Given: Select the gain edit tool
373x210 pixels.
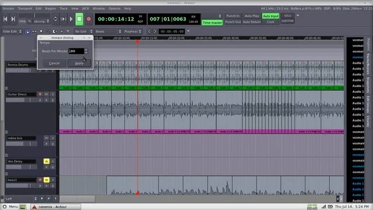Looking at the screenshot, I should [41, 32].
